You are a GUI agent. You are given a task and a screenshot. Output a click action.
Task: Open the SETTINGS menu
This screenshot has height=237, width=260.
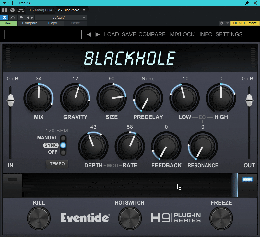229,34
